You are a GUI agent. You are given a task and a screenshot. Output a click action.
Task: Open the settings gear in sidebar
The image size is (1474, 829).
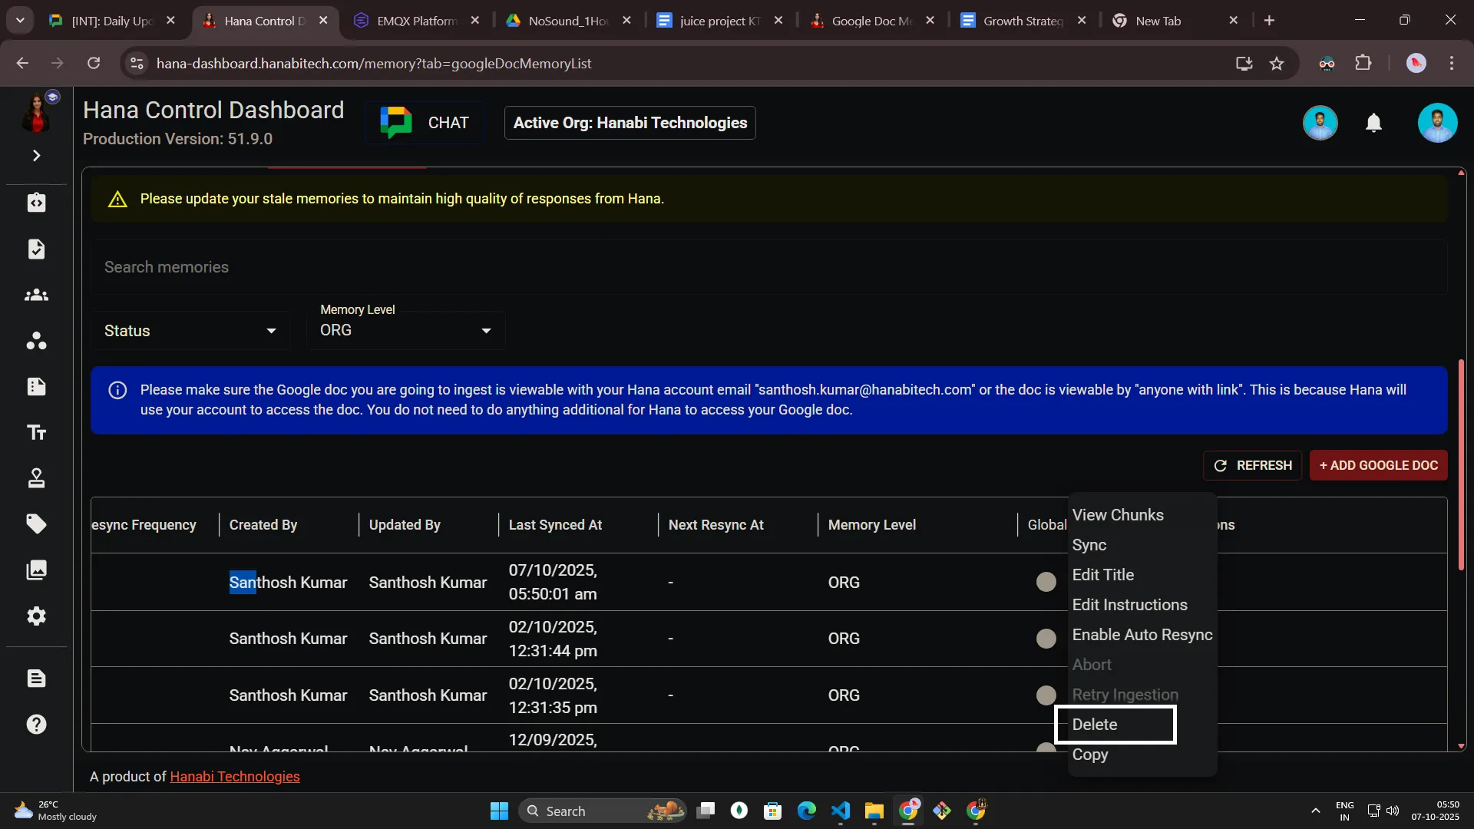36,616
